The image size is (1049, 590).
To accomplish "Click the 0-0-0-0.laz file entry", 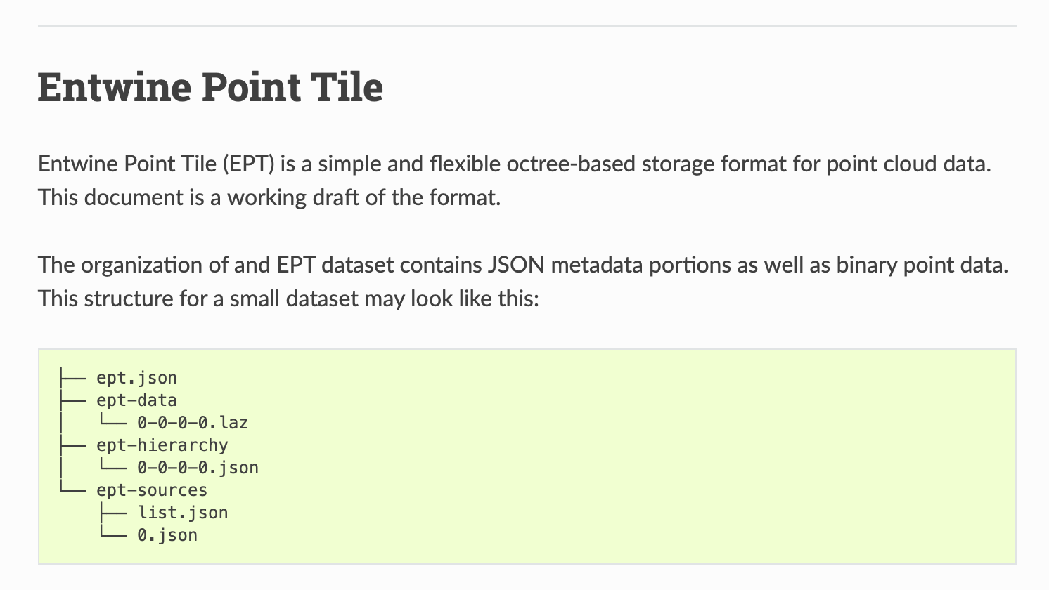I will [192, 423].
